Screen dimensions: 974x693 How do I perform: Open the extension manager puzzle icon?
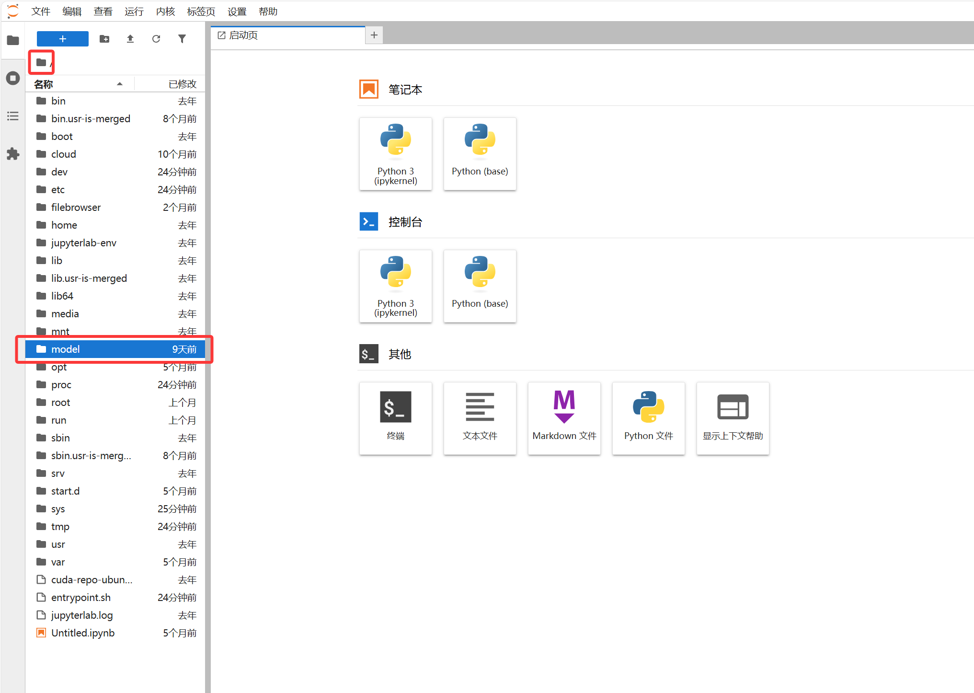click(13, 154)
